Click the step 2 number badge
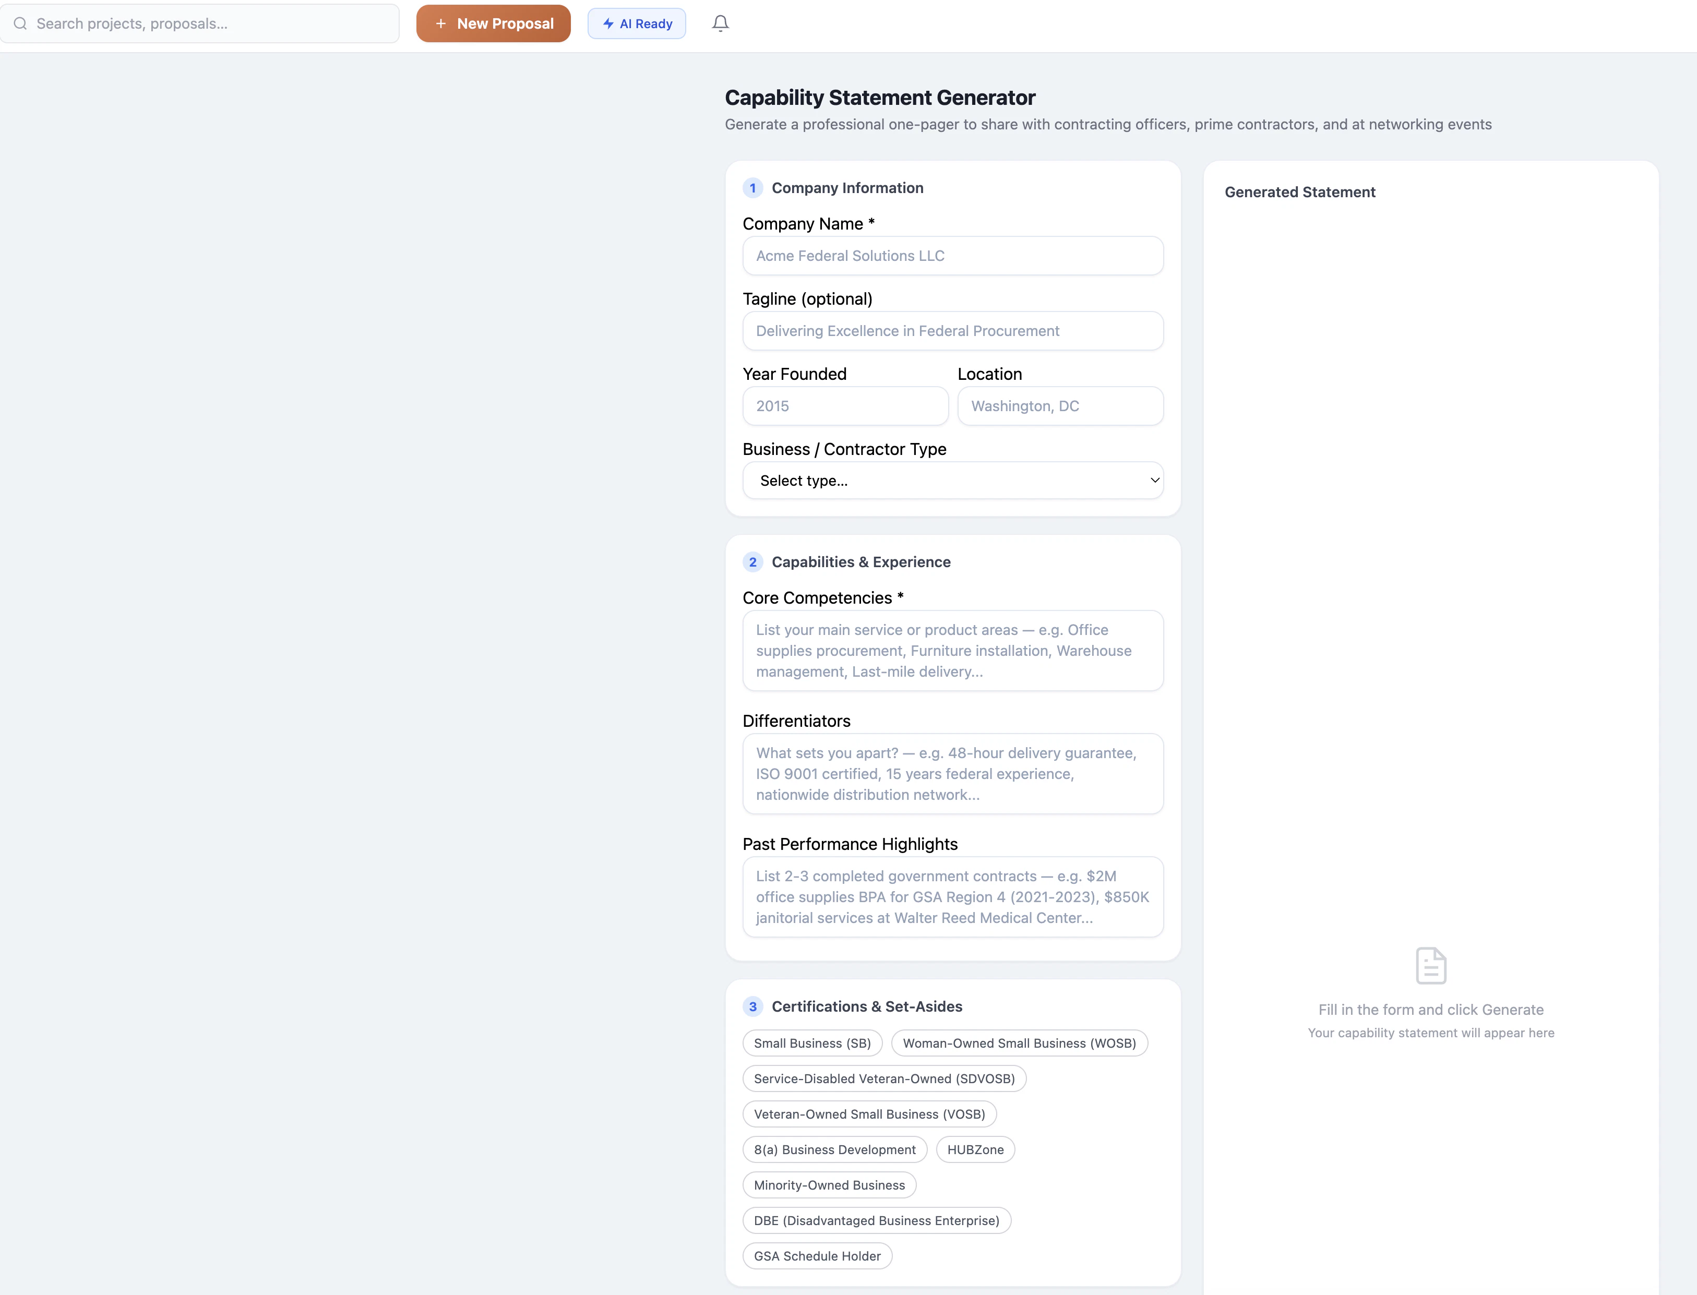 [752, 562]
